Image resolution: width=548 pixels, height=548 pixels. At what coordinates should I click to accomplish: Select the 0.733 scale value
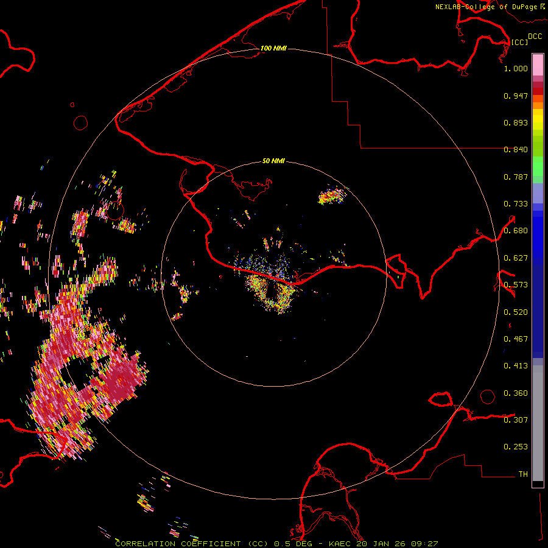(516, 204)
